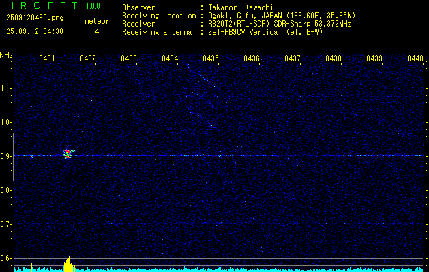Click the gray vertical bar beside 0.9 kHz
This screenshot has width=429, height=272.
tap(13, 157)
